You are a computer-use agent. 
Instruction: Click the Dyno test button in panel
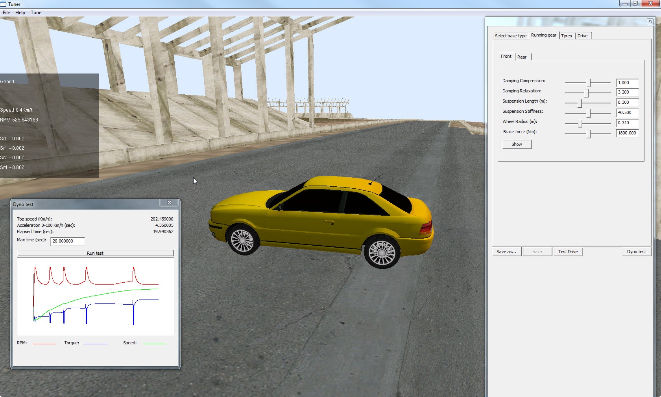(636, 252)
